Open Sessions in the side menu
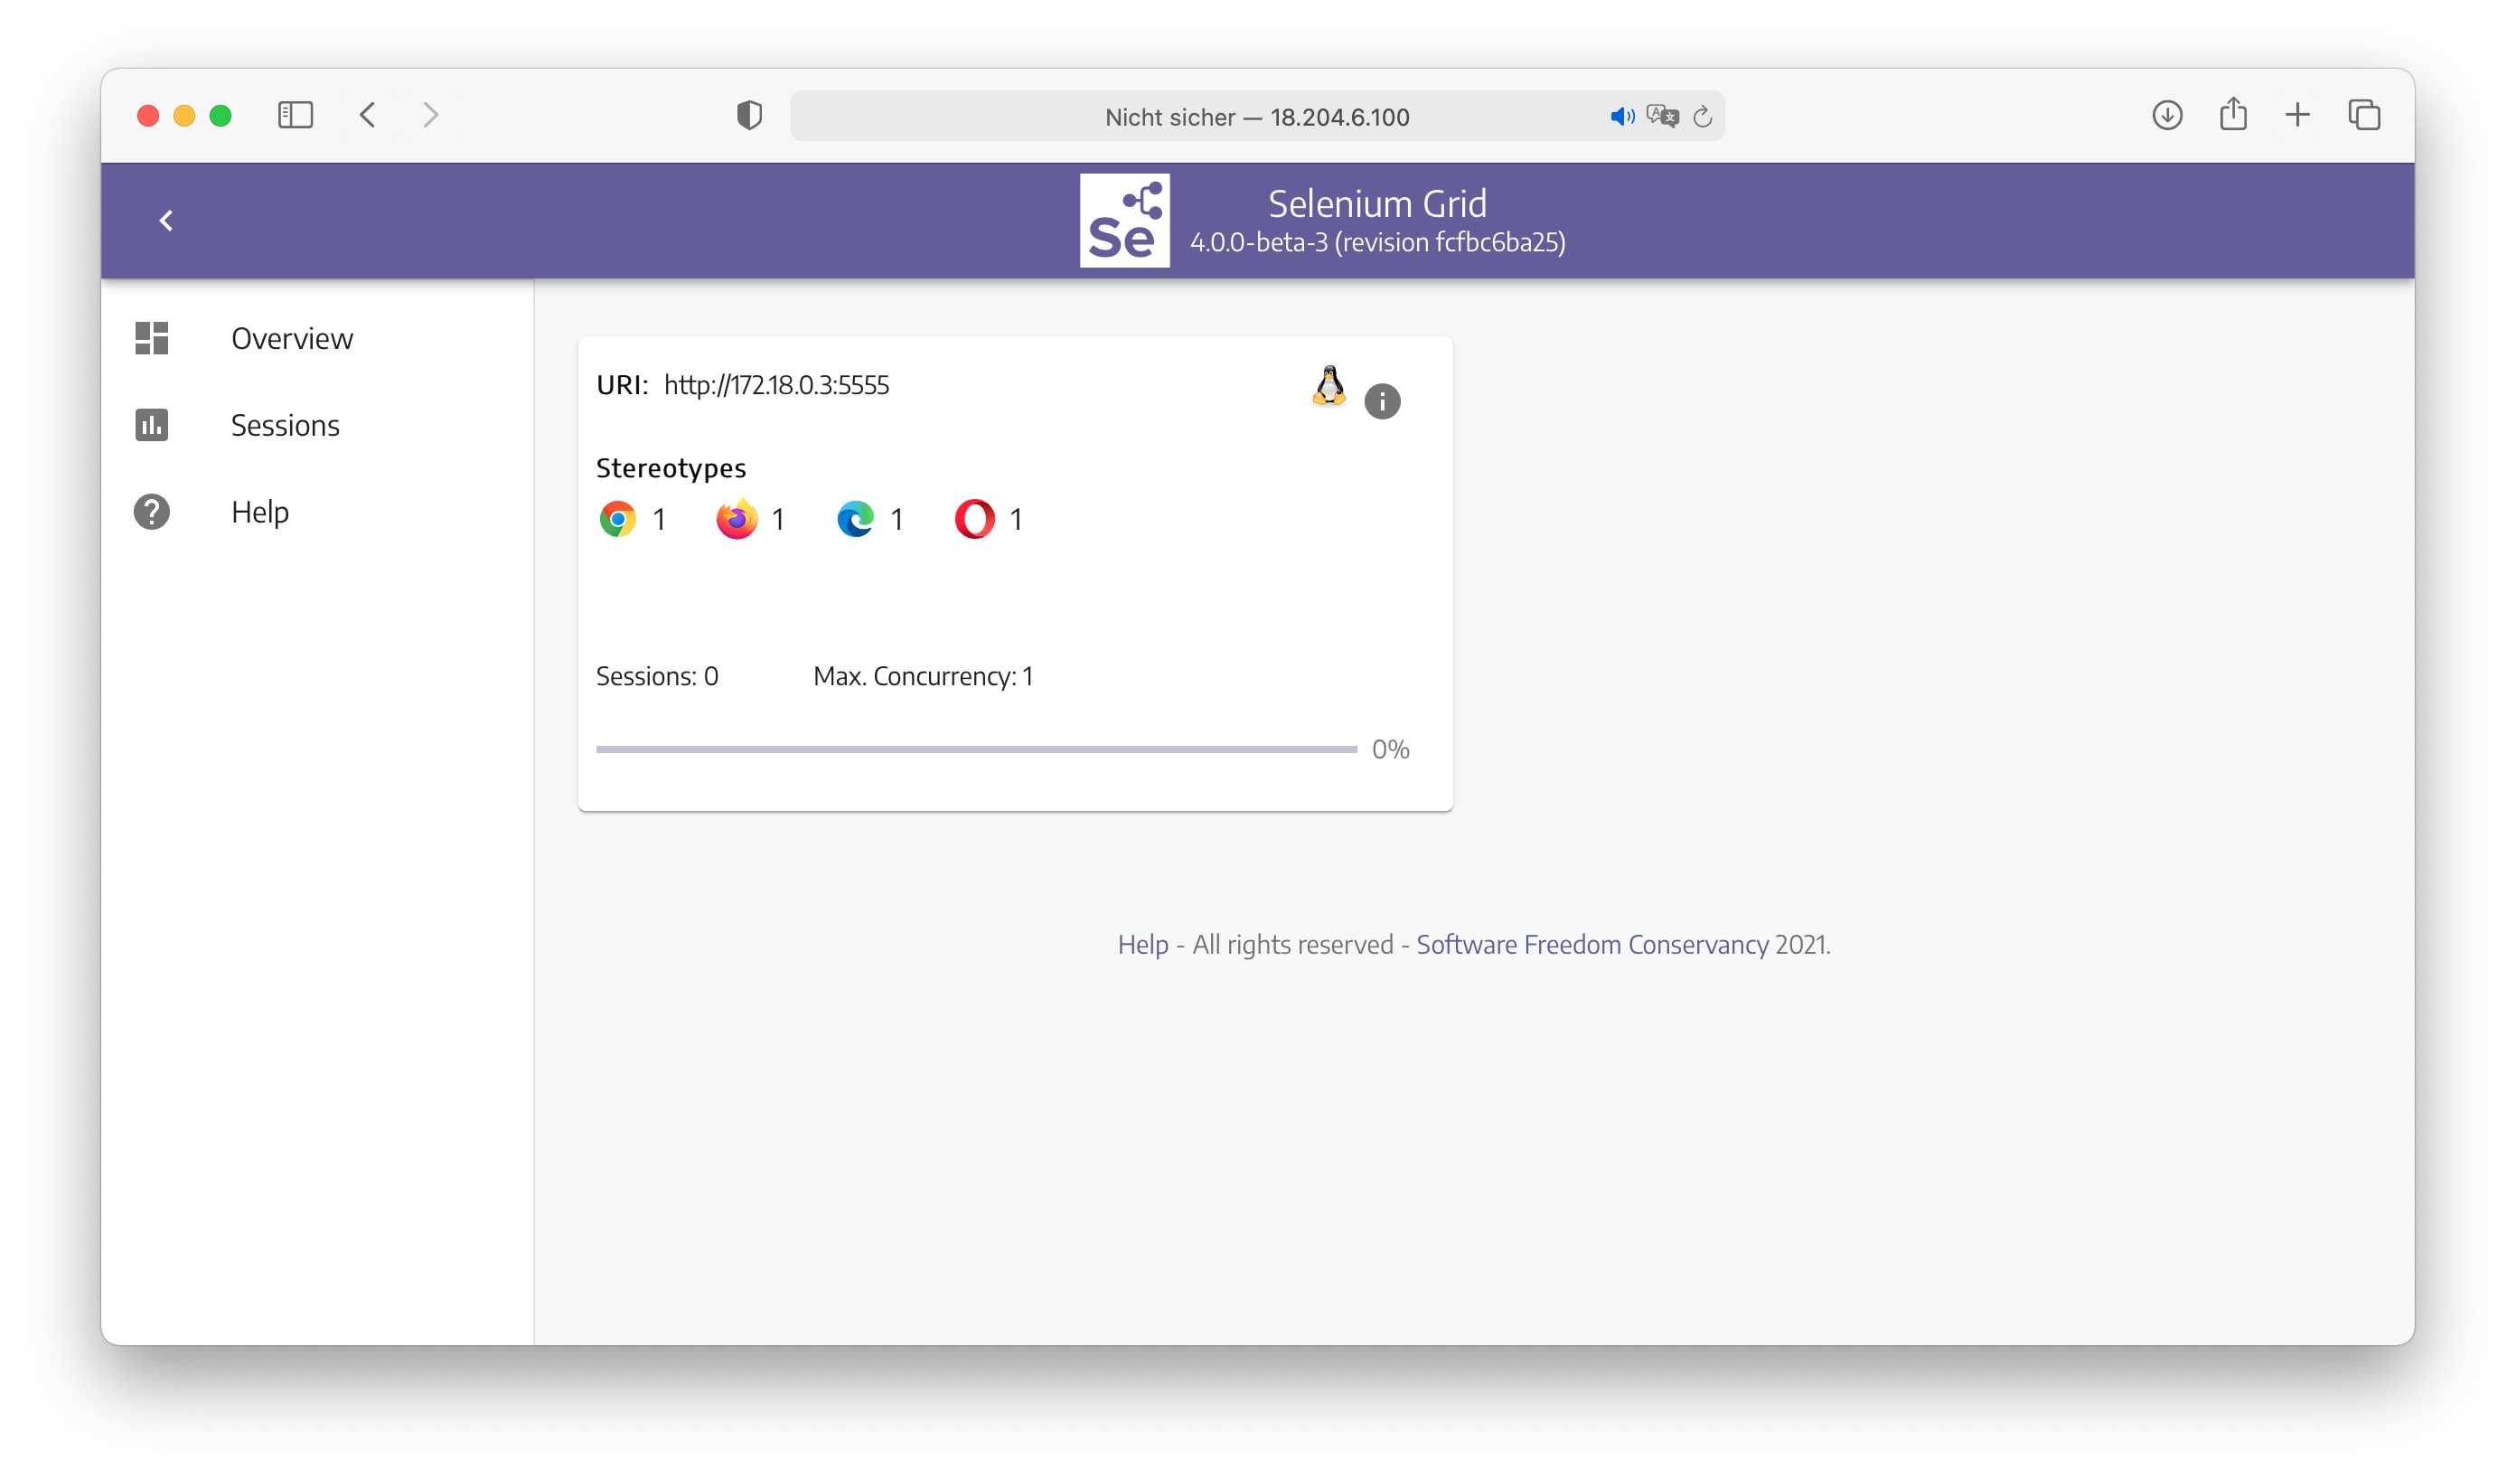 coord(285,426)
